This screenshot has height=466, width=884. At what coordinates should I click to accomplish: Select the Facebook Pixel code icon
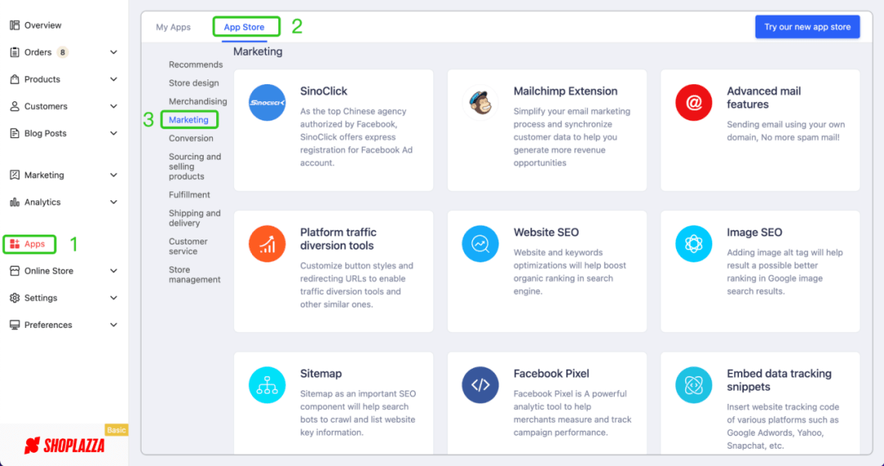[480, 385]
